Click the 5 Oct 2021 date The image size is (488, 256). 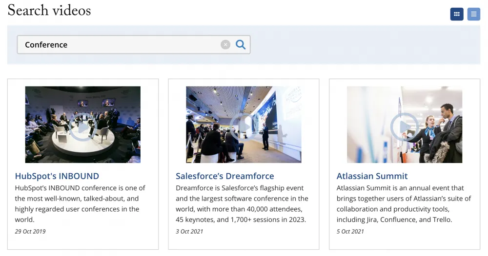click(x=350, y=232)
